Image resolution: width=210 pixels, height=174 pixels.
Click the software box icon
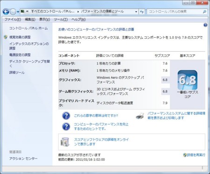click(65, 142)
